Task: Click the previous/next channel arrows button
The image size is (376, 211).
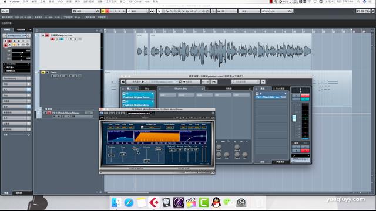Action: pos(205,82)
